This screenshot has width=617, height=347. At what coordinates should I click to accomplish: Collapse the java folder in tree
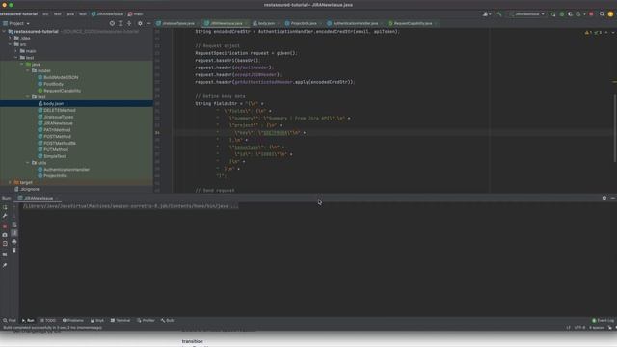click(22, 65)
